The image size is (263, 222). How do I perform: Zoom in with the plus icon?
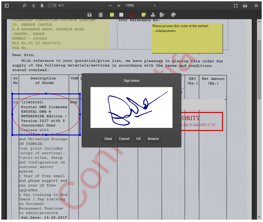tap(119, 6)
